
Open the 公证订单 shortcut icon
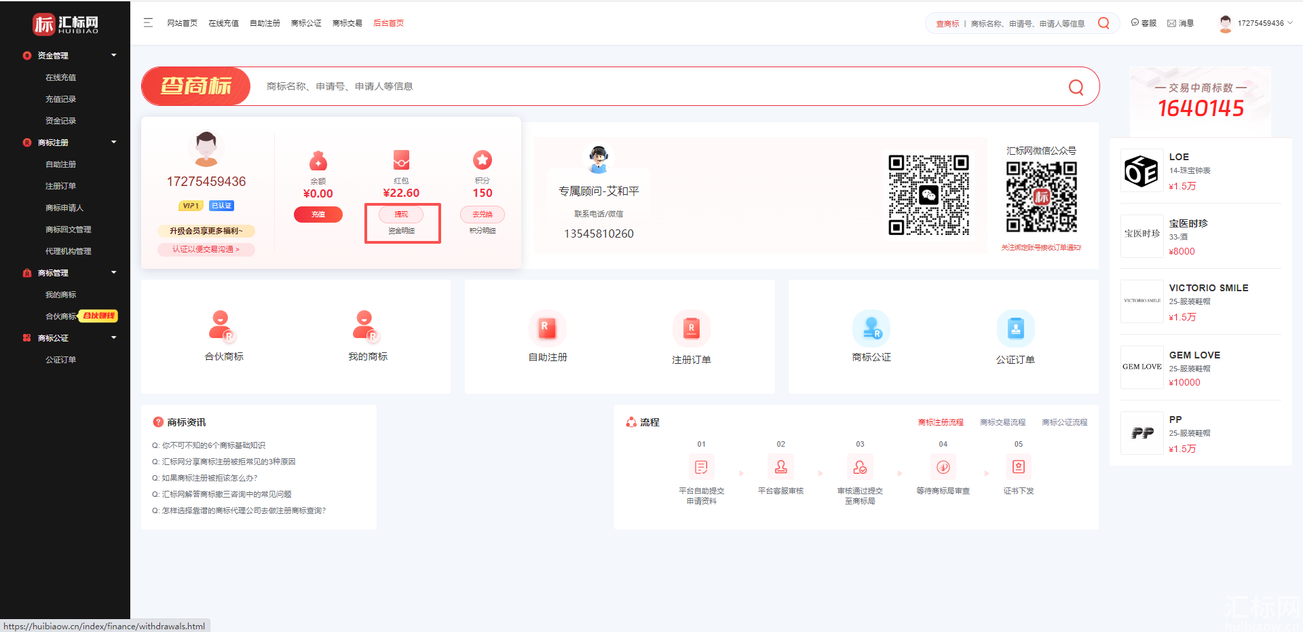pos(1015,329)
